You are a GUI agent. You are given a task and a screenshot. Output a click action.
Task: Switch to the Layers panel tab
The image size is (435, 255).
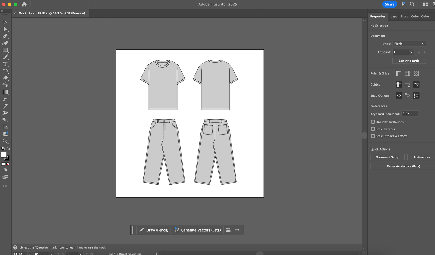tap(394, 17)
